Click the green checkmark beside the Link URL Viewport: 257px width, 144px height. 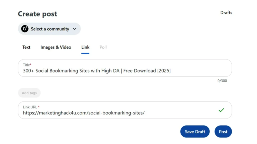(x=221, y=110)
